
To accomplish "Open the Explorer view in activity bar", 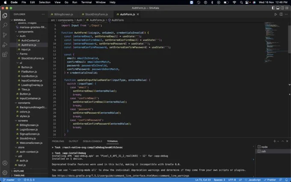I will (5, 15).
